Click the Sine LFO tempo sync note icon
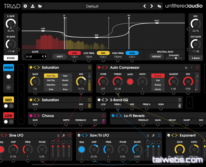Viewport: 206px width, 167px height. click(x=63, y=135)
